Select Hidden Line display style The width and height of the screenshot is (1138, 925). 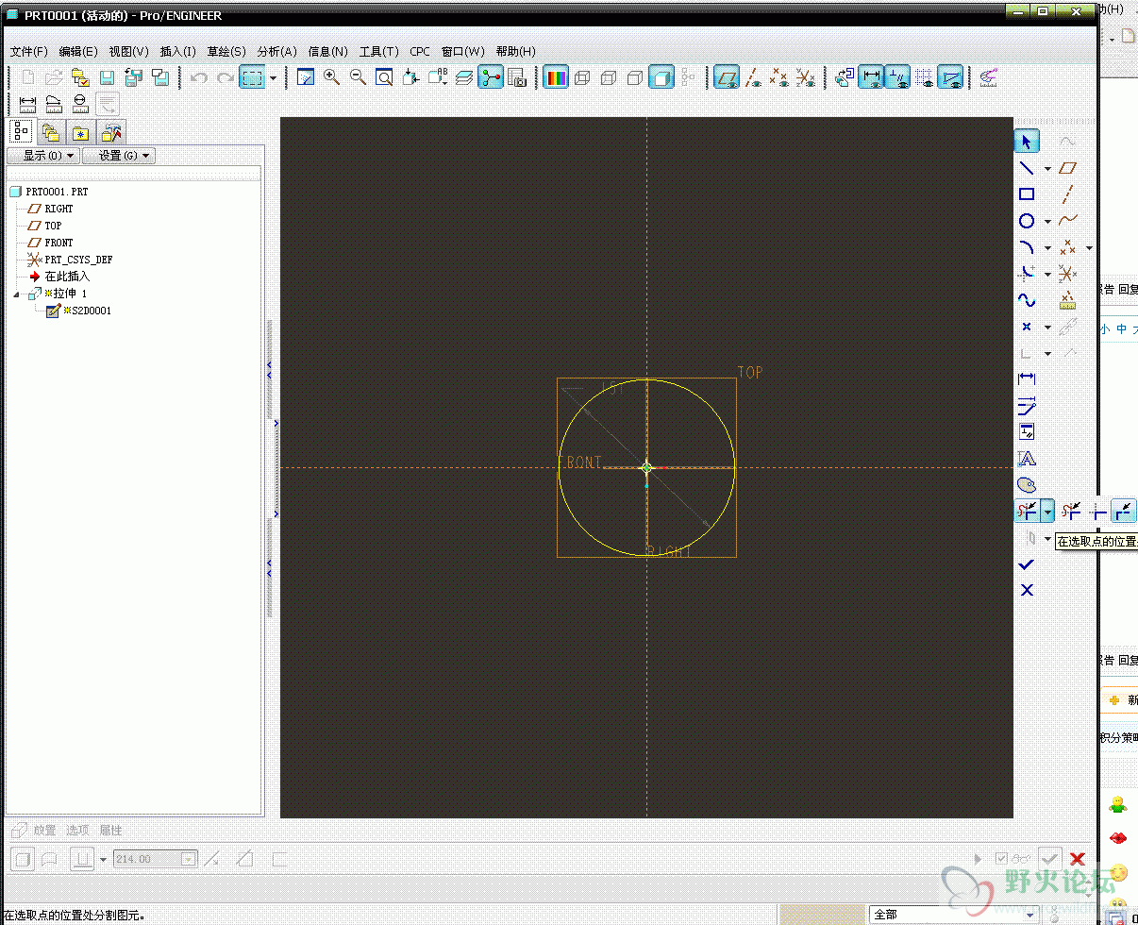click(610, 78)
